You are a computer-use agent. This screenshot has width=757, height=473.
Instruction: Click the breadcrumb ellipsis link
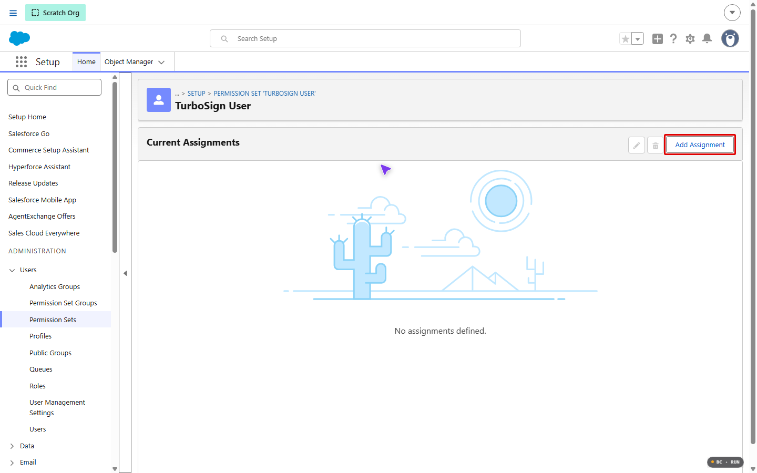click(x=177, y=94)
